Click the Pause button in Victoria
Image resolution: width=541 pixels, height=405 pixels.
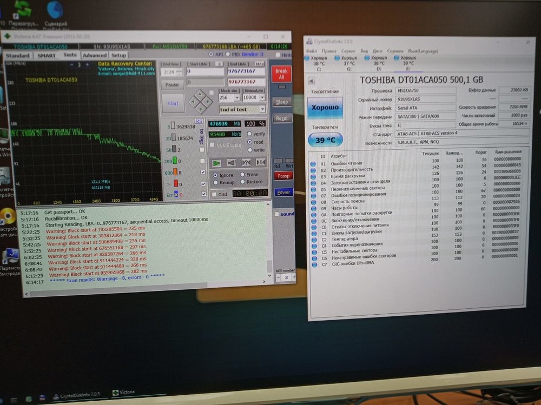pyautogui.click(x=171, y=85)
